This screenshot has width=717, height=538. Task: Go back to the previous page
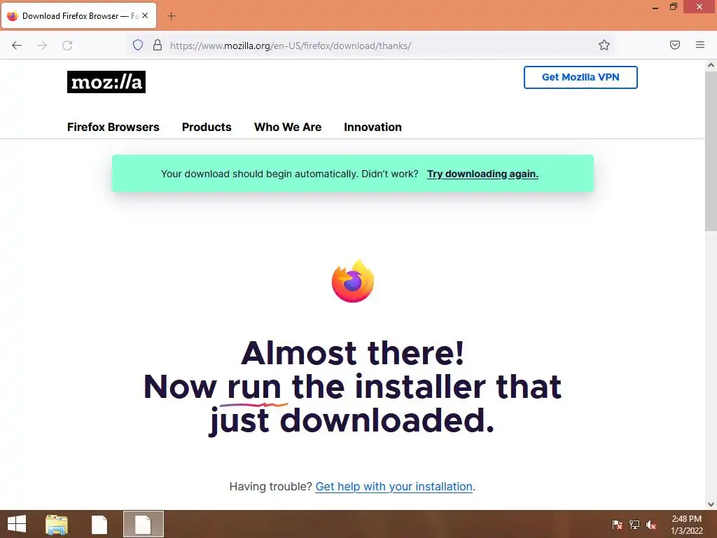pos(17,46)
